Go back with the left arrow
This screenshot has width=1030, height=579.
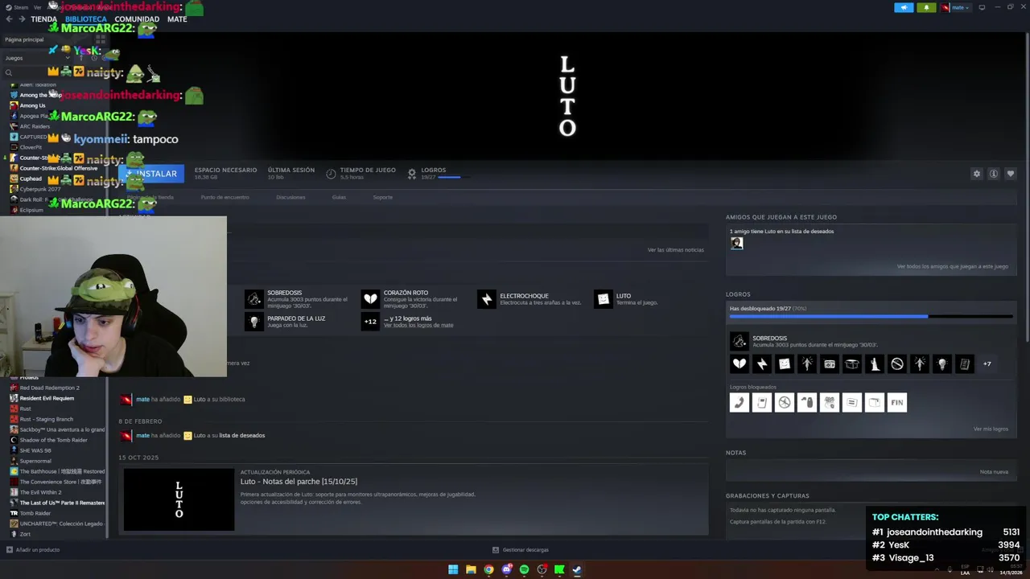tap(9, 19)
